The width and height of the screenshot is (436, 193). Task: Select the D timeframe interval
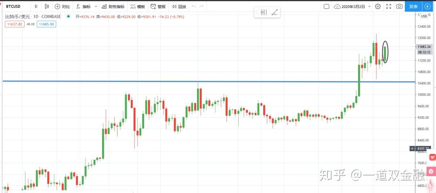(36, 6)
